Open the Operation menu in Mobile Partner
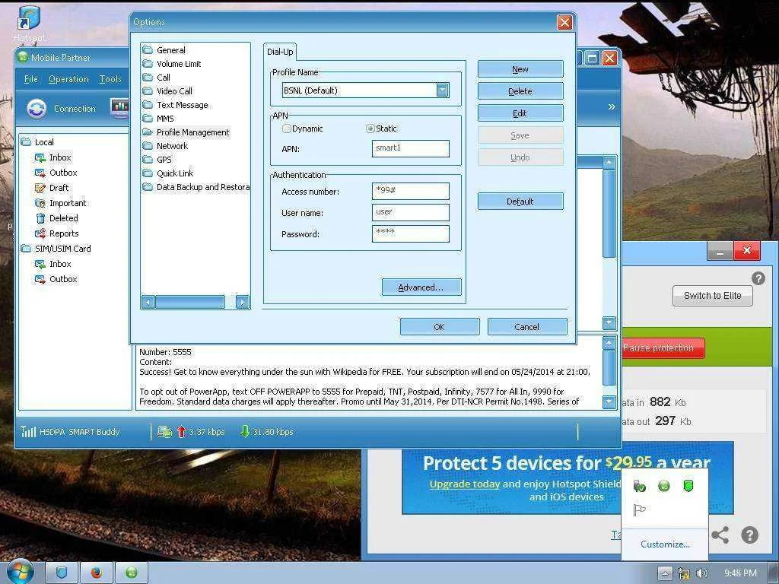The width and height of the screenshot is (779, 584). pos(68,79)
